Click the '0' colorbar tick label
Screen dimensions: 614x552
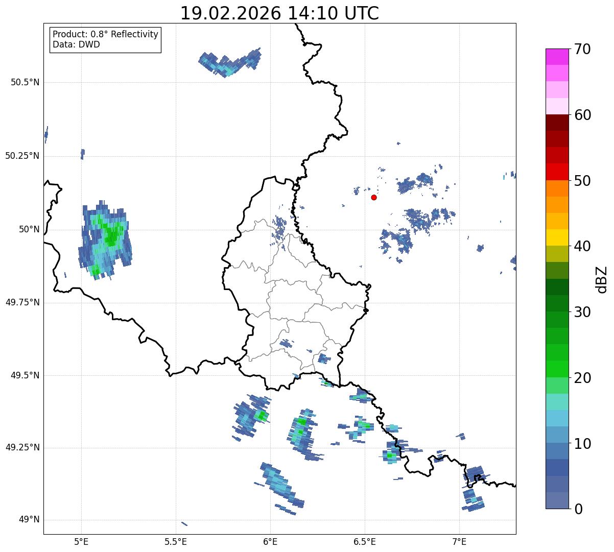(579, 509)
